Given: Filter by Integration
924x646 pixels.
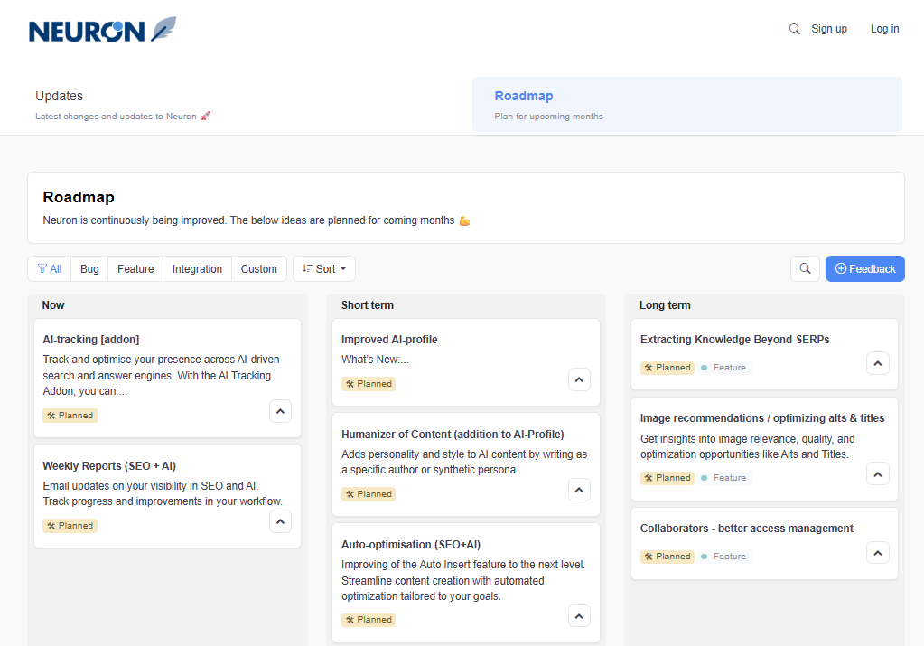Looking at the screenshot, I should [198, 268].
